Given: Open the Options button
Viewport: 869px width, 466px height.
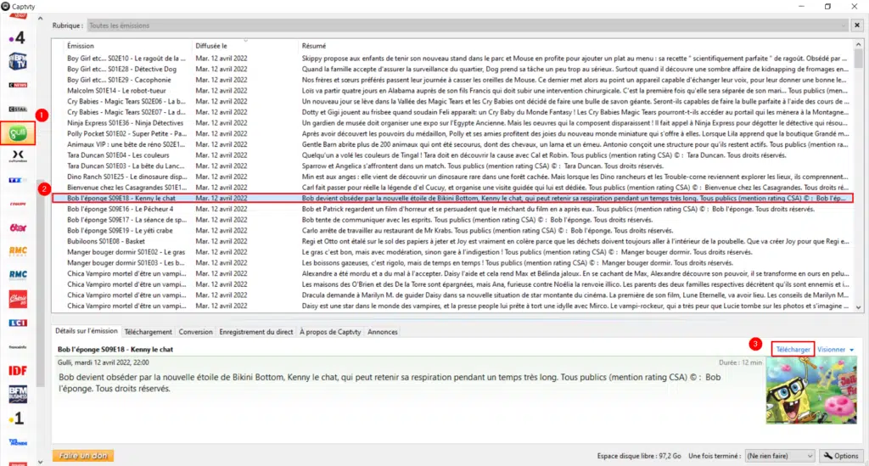Looking at the screenshot, I should tap(841, 456).
